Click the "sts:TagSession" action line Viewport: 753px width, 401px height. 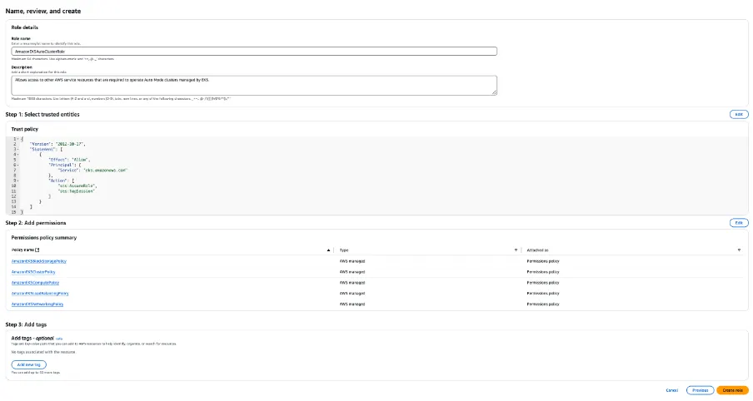pyautogui.click(x=77, y=191)
